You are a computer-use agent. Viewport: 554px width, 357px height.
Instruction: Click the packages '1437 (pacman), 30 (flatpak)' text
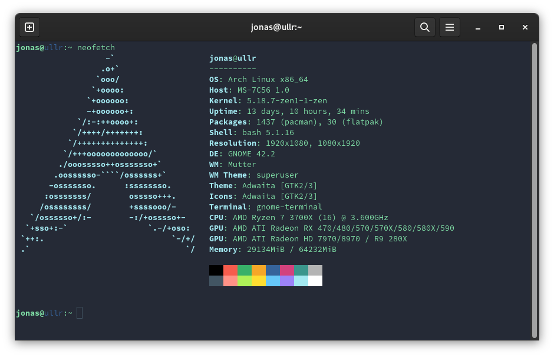pos(320,122)
